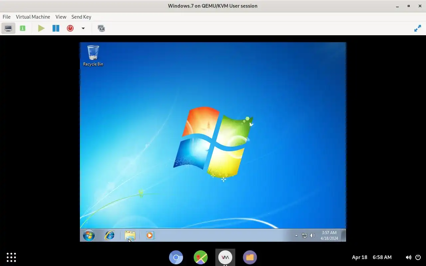
Task: Launch Internet Explorer from the taskbar
Action: point(109,235)
